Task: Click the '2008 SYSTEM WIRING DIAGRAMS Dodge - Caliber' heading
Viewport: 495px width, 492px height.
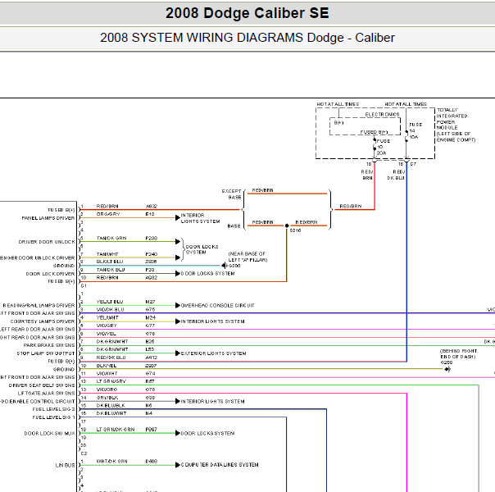Action: click(x=247, y=38)
